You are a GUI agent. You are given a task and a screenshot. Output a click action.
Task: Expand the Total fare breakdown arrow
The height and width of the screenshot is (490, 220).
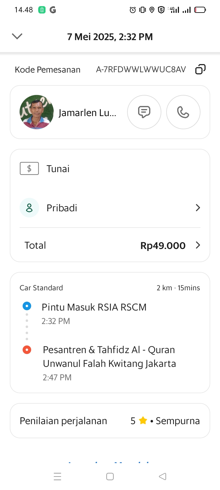coord(198,245)
